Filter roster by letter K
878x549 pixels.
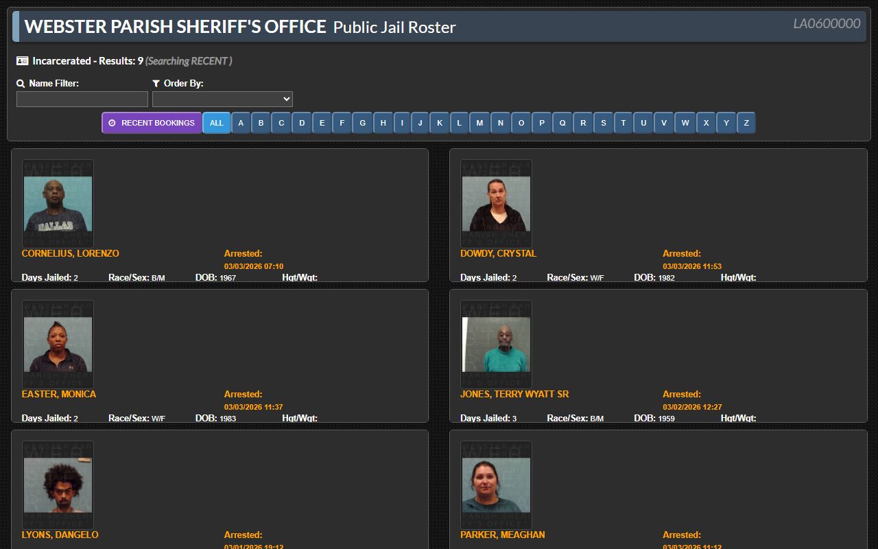tap(440, 123)
